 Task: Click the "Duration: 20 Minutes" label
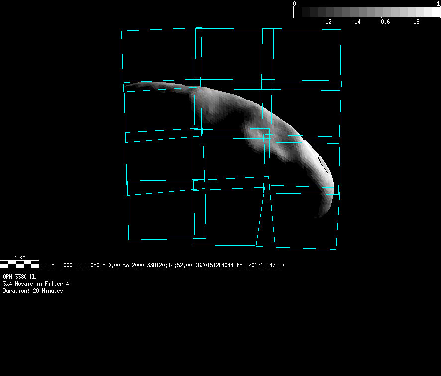33,291
